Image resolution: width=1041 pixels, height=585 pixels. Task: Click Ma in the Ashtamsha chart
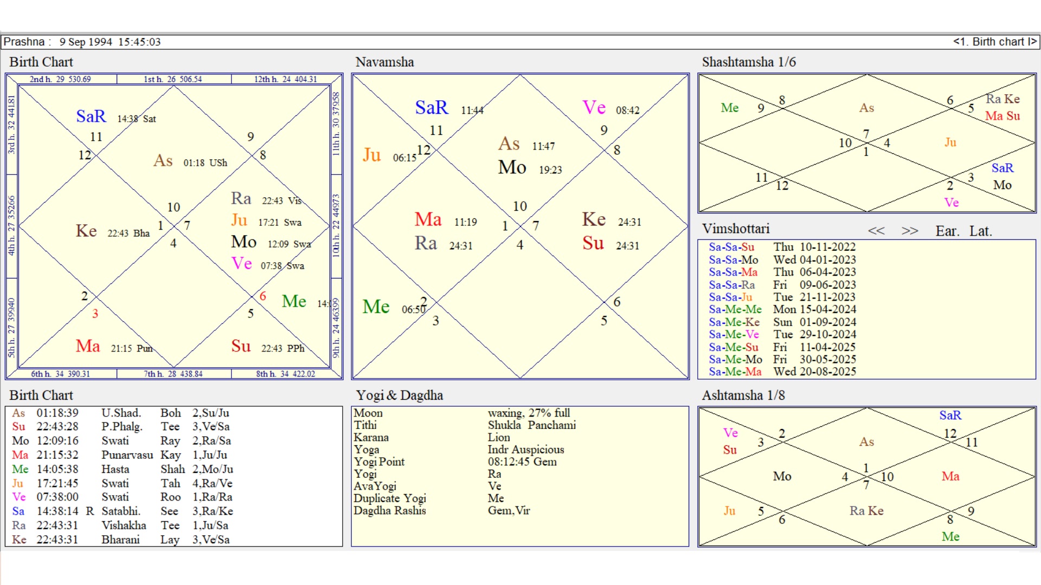point(950,477)
